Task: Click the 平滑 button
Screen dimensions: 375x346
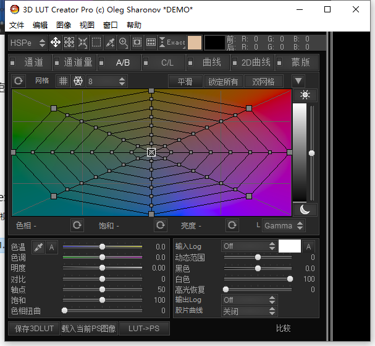Action: click(x=185, y=82)
